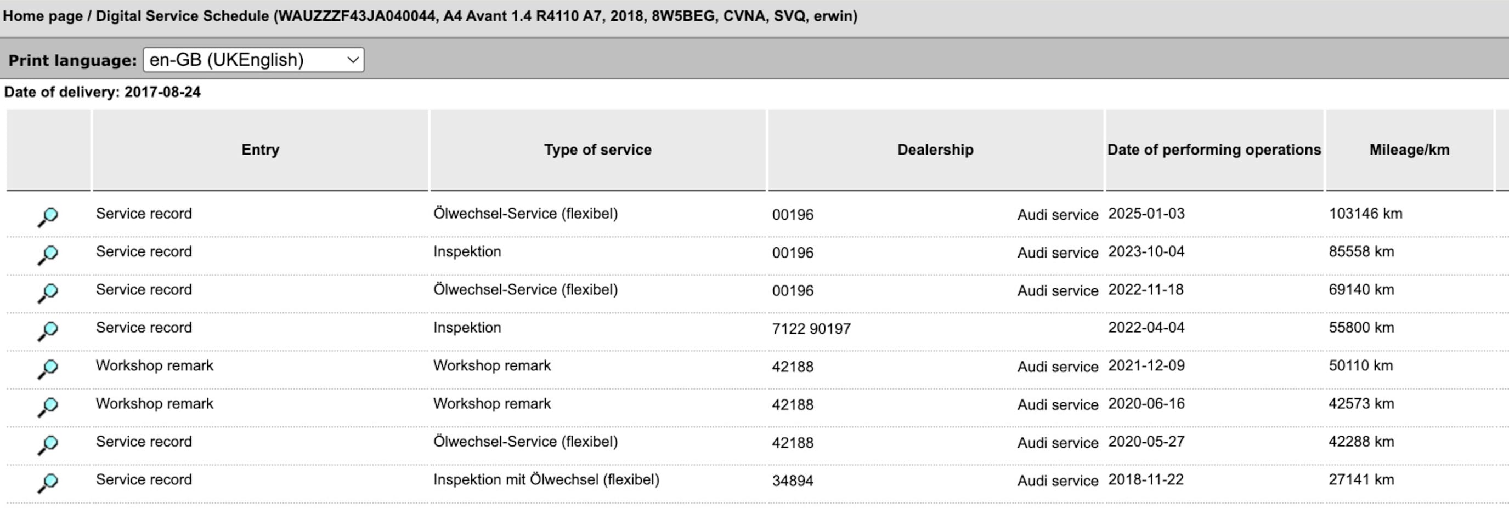This screenshot has height=526, width=1509.
Task: View the 42288 km service record details
Action: (x=48, y=444)
